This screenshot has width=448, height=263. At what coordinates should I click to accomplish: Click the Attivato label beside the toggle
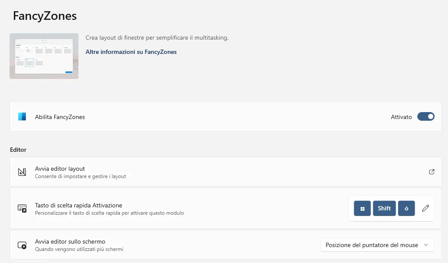pos(401,117)
